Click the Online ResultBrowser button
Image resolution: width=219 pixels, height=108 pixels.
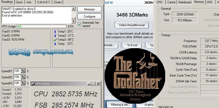(x=132, y=25)
